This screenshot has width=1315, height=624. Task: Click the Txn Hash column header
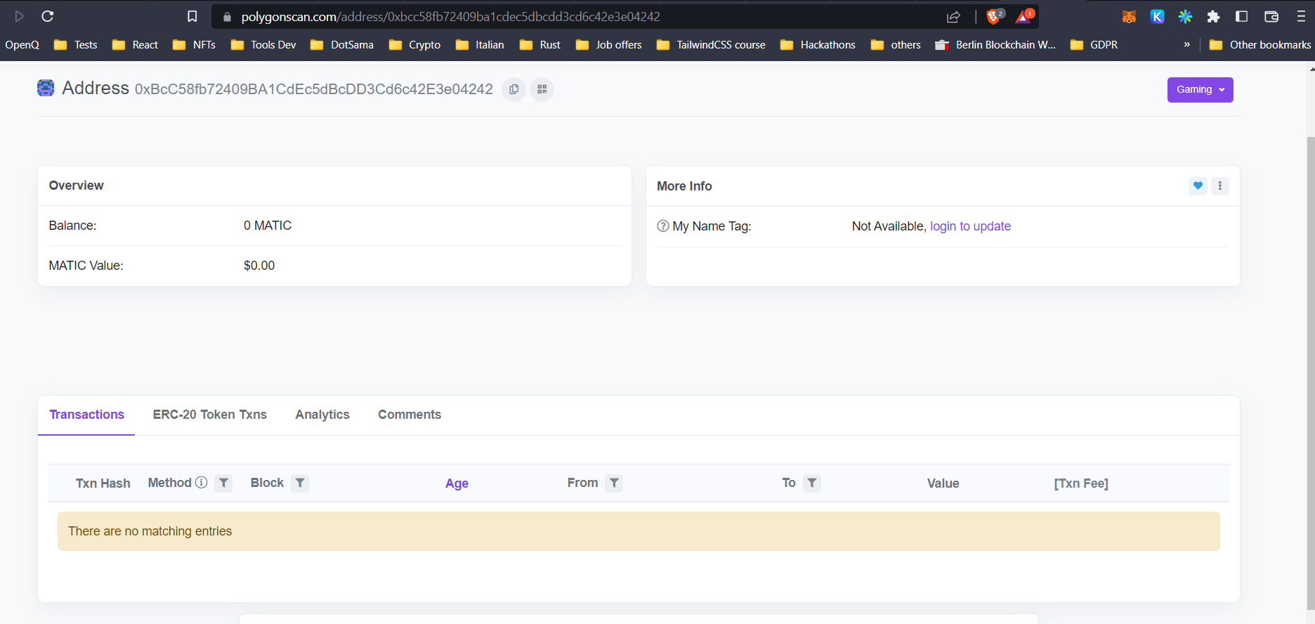coord(103,483)
